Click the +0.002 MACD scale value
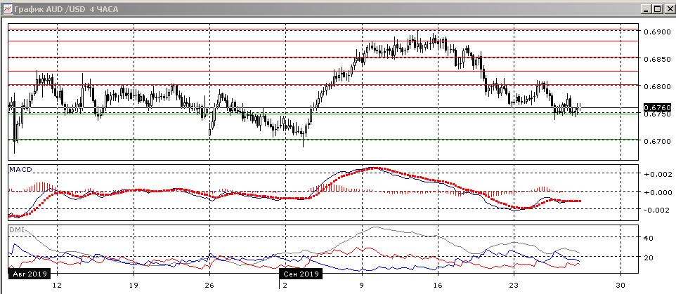The image size is (676, 294). tap(657, 174)
